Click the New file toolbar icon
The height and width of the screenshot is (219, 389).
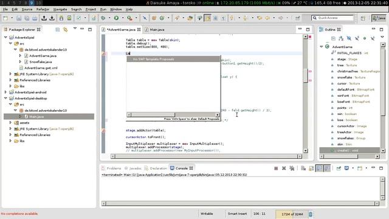coord(5,18)
